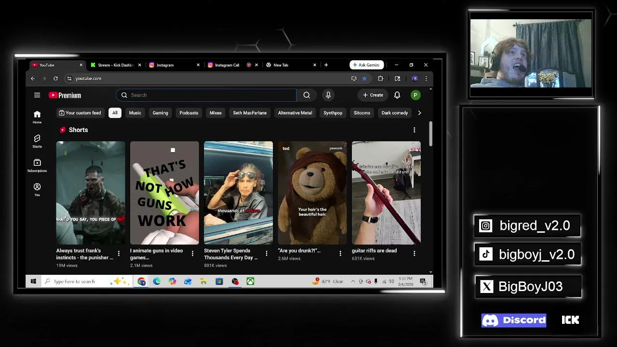617x347 pixels.
Task: Open Microsoft Edge from the taskbar
Action: coord(157,281)
